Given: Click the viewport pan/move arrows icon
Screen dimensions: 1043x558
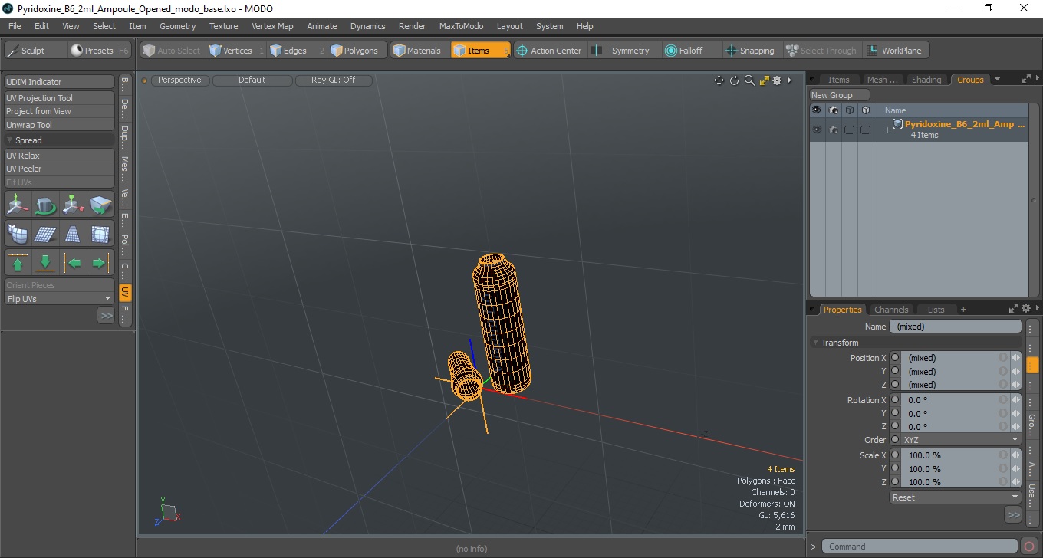Looking at the screenshot, I should [719, 80].
